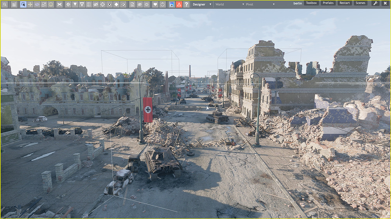
Task: Open the Designer mode dropdown
Action: click(x=202, y=4)
